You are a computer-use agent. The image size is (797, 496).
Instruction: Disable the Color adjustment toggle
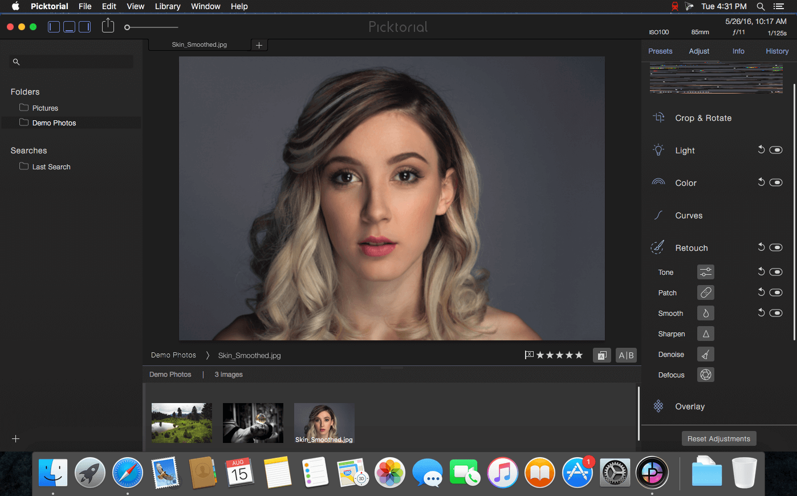click(x=776, y=182)
